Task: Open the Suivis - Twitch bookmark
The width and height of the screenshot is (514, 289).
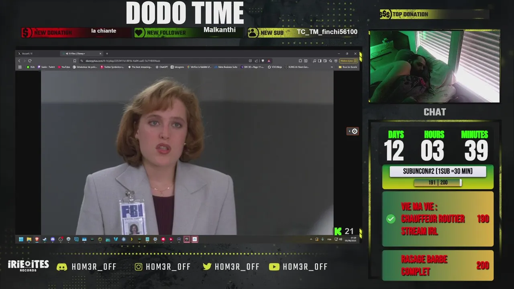Action: pos(46,67)
